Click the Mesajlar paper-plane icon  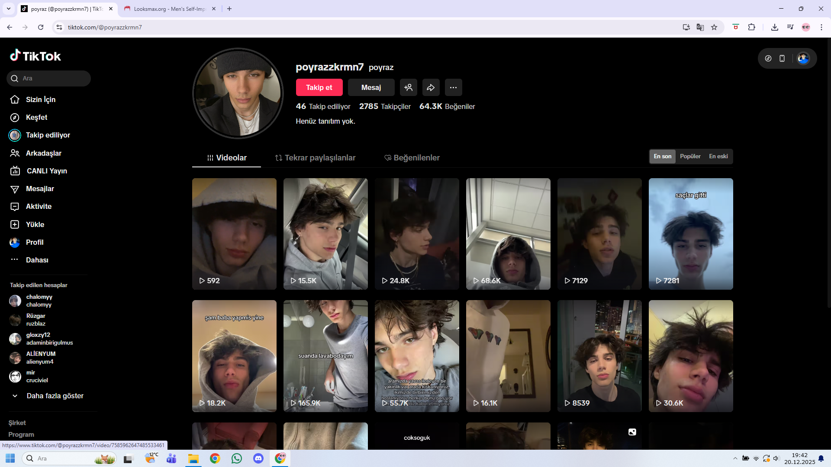point(15,189)
